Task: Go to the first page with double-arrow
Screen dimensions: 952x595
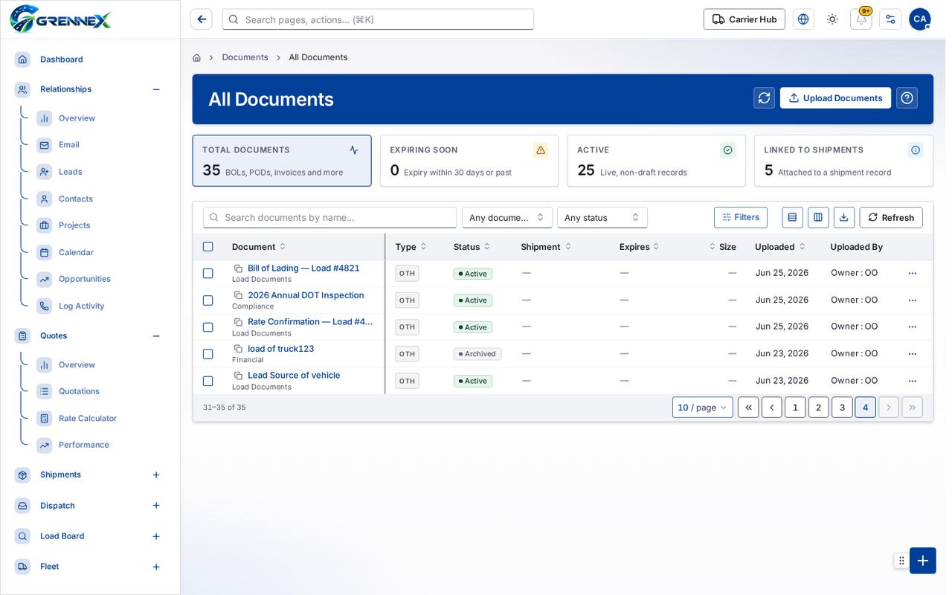Action: 748,408
